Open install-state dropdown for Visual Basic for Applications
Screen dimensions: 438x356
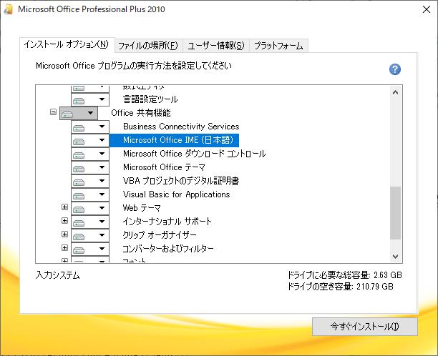pos(90,194)
